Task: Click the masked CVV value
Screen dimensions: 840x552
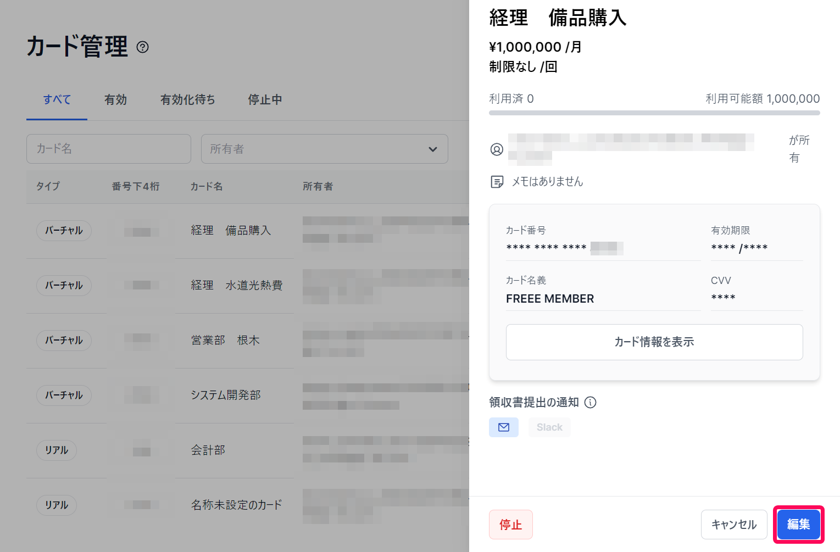Action: (x=723, y=298)
